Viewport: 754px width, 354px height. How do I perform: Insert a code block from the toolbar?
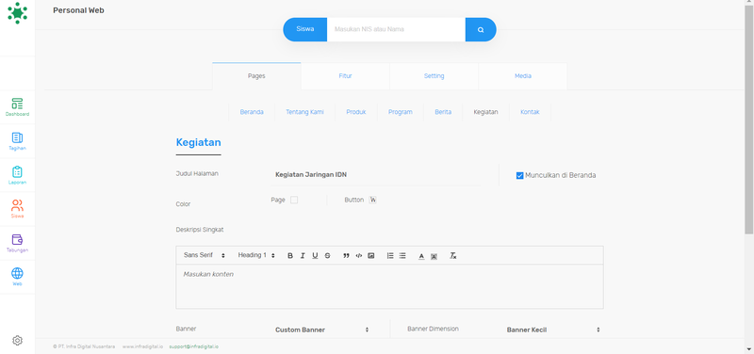click(x=358, y=256)
